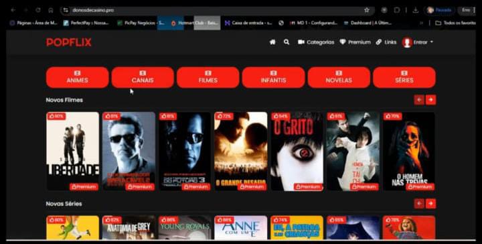Click the POPFLIX logo
This screenshot has width=482, height=244.
coord(69,42)
